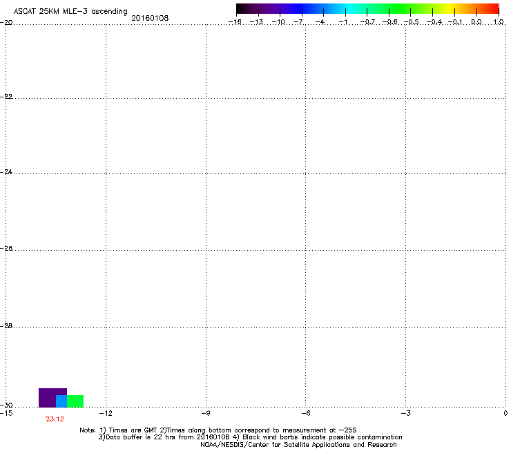Click the note line 'Times are GMT'
Image resolution: width=511 pixels, height=449 pixels.
(x=133, y=430)
